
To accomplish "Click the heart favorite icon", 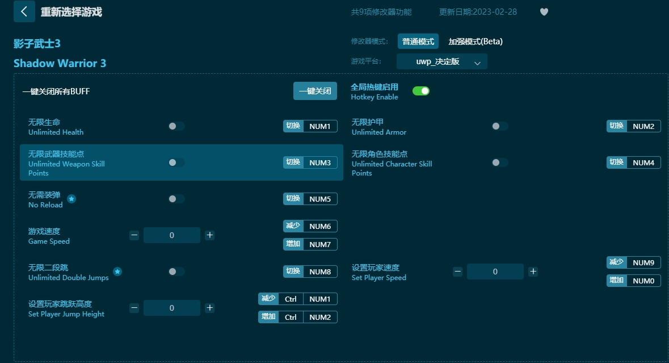I will (544, 12).
